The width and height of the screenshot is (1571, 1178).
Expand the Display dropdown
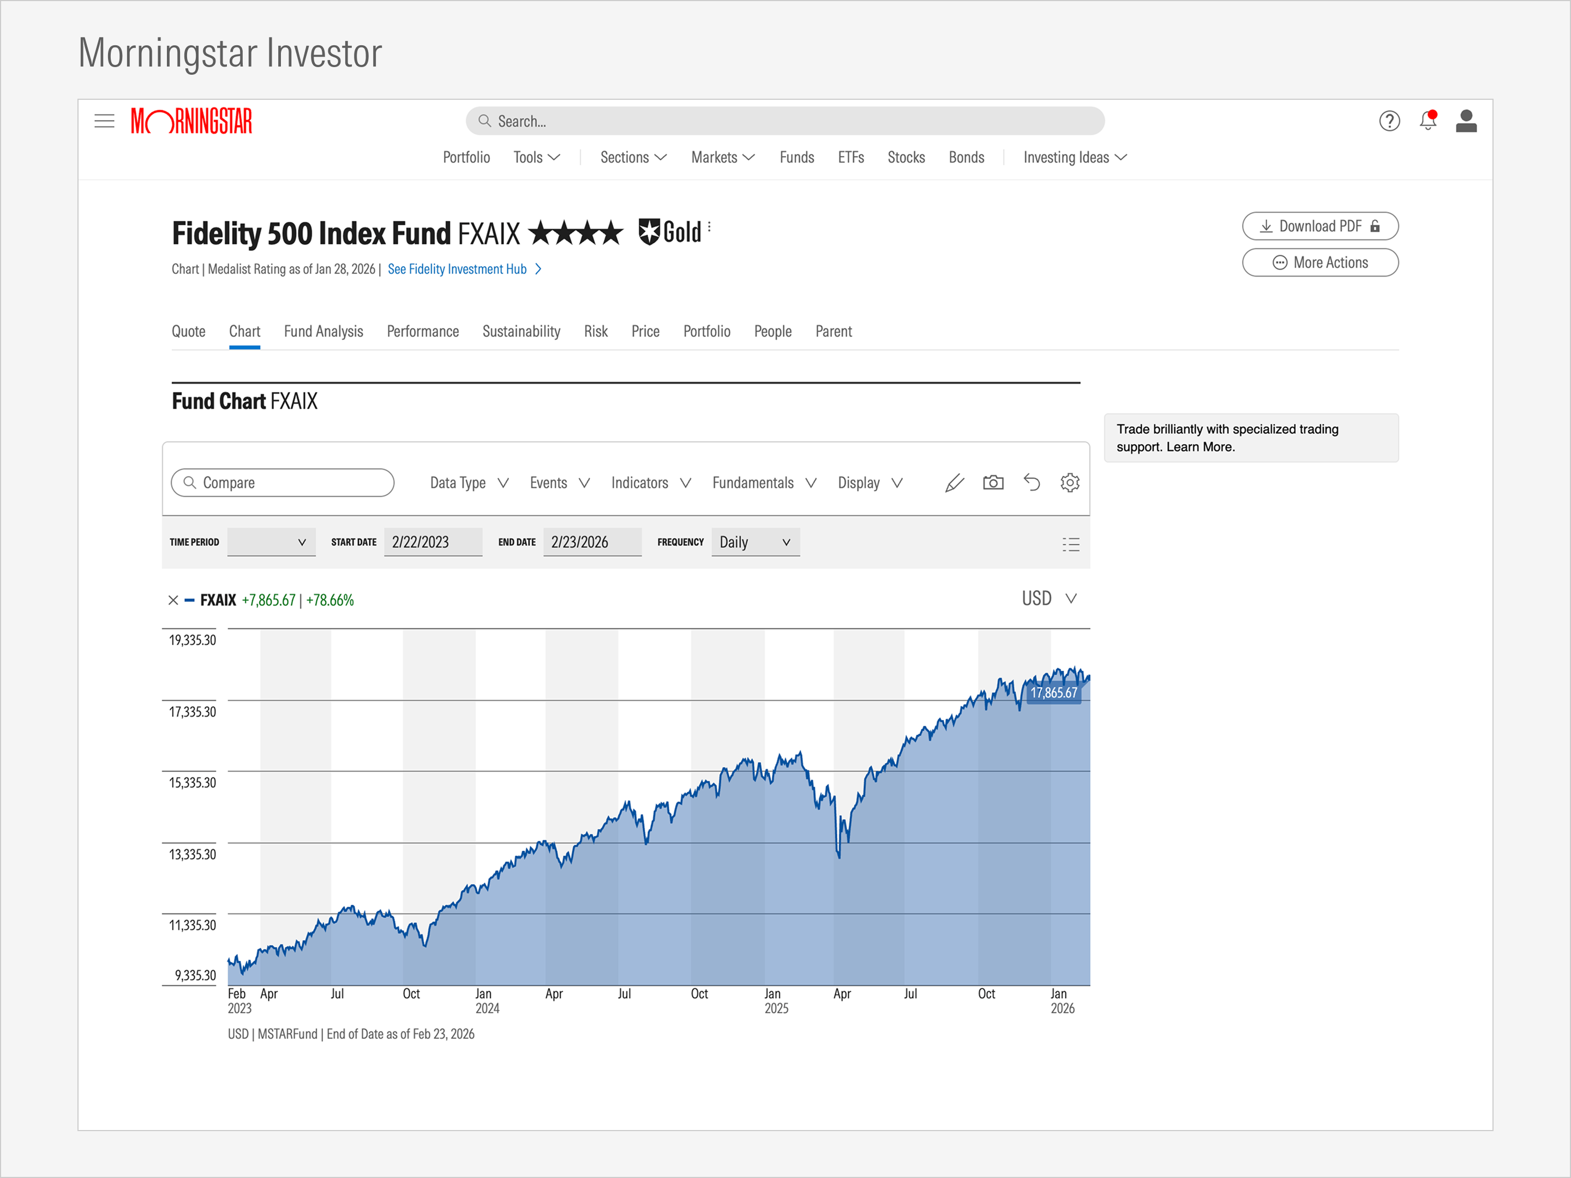[x=870, y=483]
